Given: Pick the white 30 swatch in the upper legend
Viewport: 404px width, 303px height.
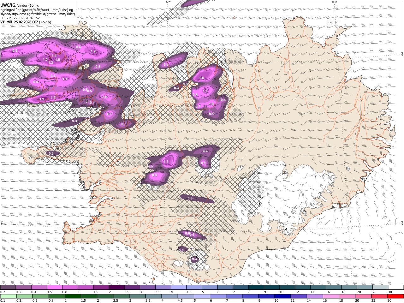Looking at the screenshot, I should [396, 288].
